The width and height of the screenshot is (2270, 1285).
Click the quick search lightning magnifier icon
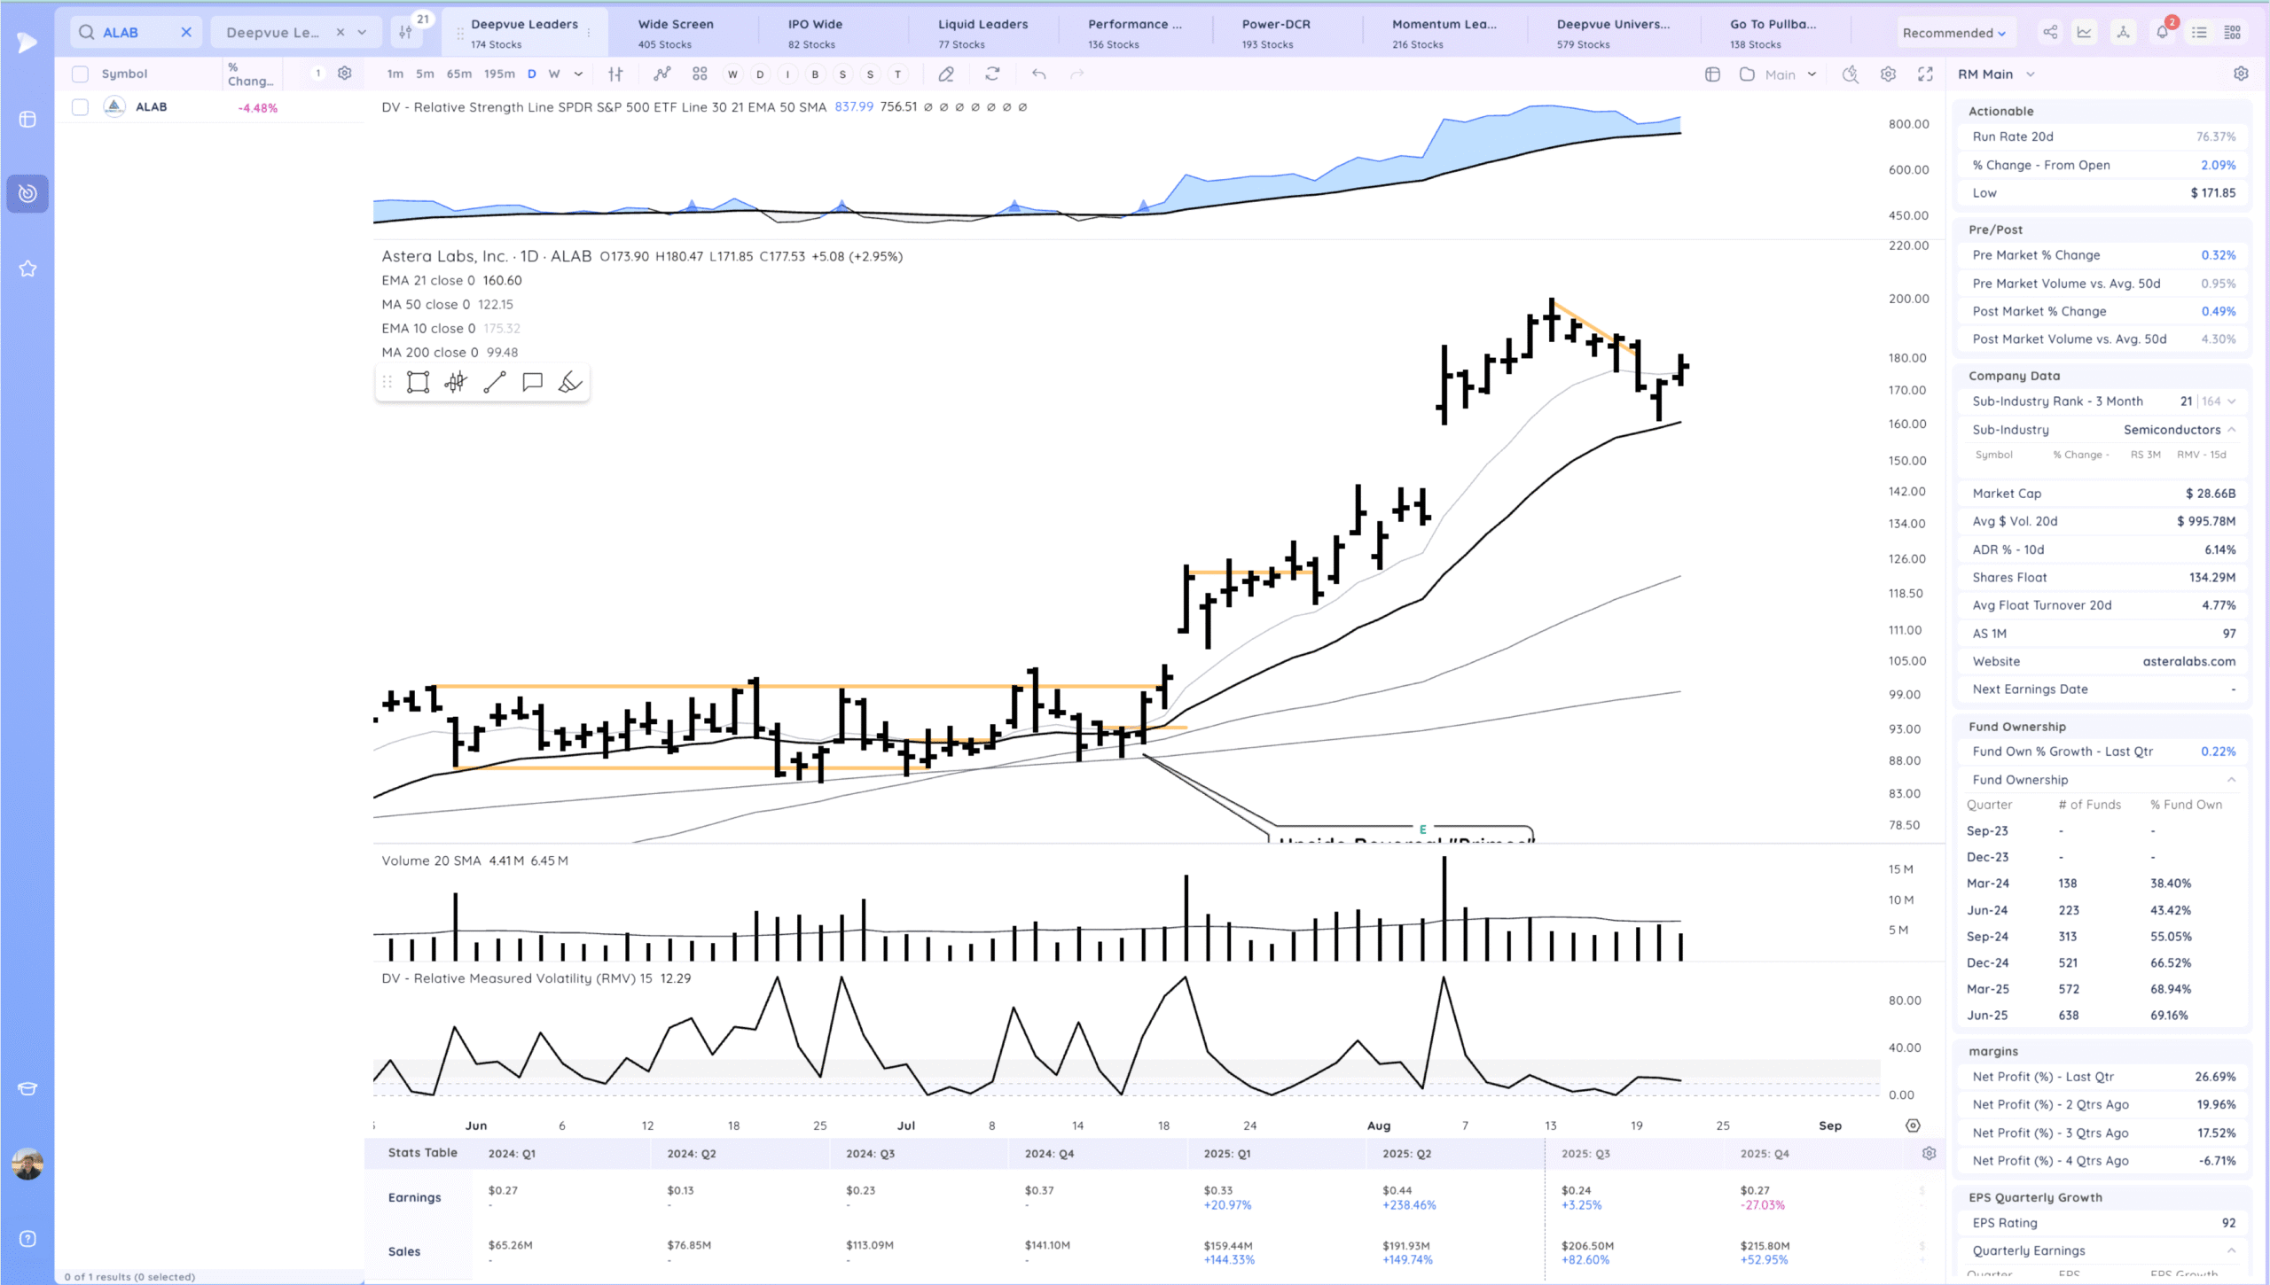point(1850,74)
